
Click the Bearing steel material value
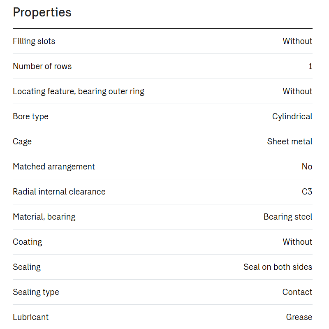click(288, 217)
